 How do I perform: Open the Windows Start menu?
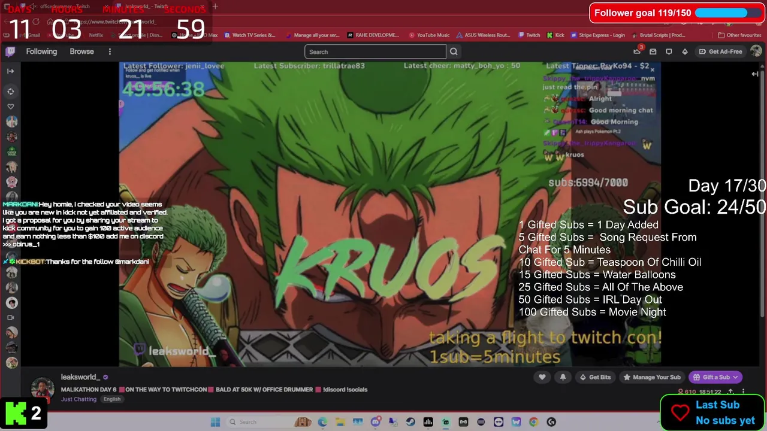(x=215, y=422)
